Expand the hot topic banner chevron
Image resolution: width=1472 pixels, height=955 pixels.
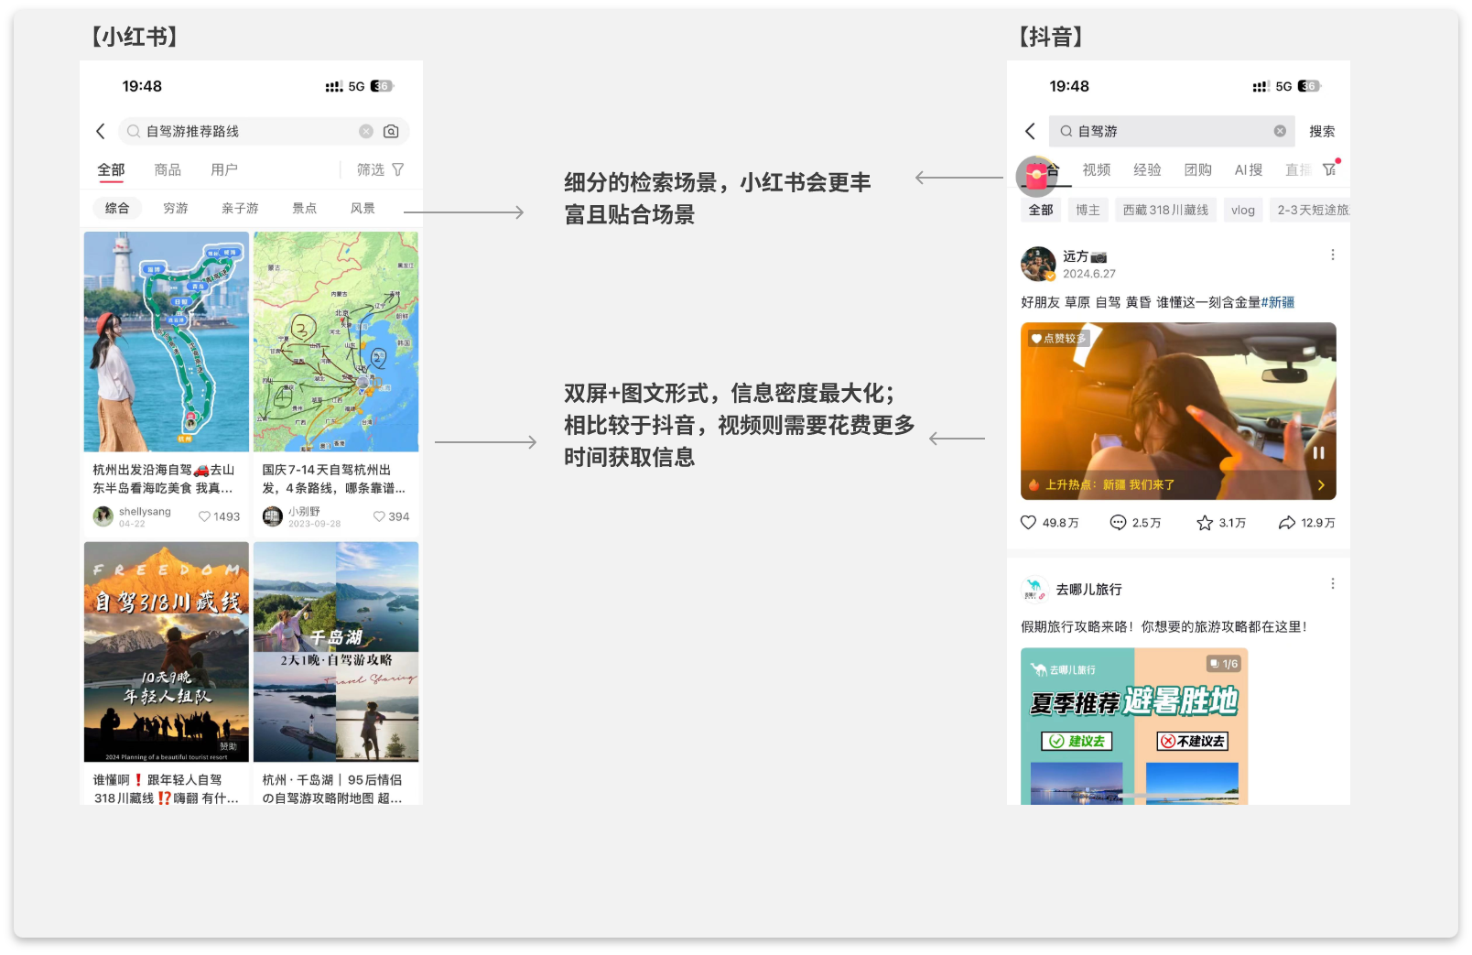1321,485
